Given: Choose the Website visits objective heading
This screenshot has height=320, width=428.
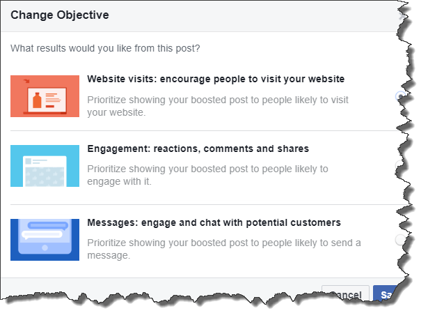Looking at the screenshot, I should 216,79.
